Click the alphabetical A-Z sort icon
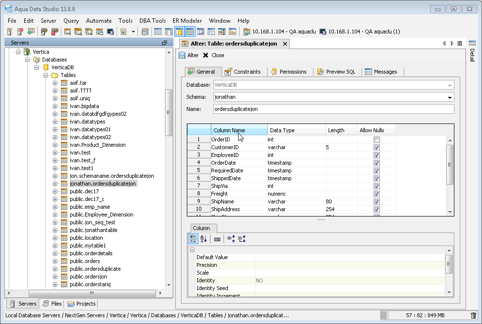The height and width of the screenshot is (324, 482). pyautogui.click(x=204, y=239)
